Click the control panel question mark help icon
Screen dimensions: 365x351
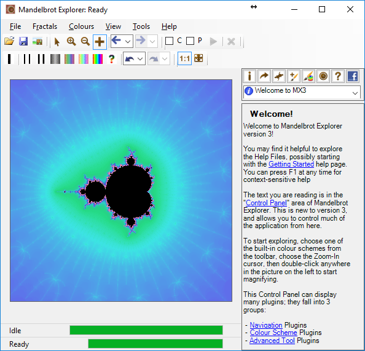(338, 76)
